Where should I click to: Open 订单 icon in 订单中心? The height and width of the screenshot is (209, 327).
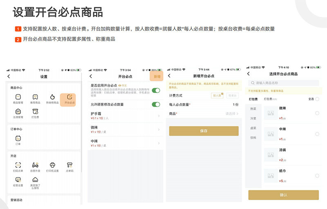click(x=18, y=138)
